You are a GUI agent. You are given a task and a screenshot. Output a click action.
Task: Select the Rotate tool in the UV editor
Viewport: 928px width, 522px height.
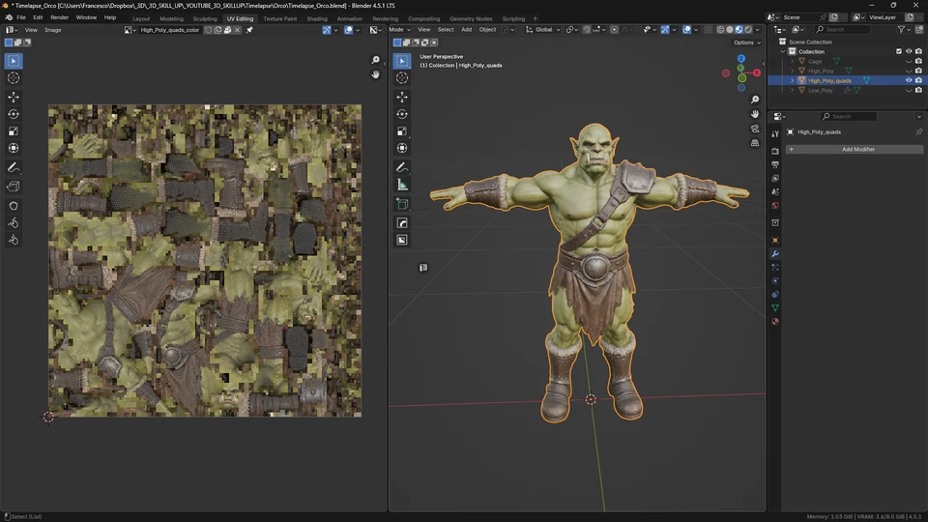pyautogui.click(x=13, y=114)
